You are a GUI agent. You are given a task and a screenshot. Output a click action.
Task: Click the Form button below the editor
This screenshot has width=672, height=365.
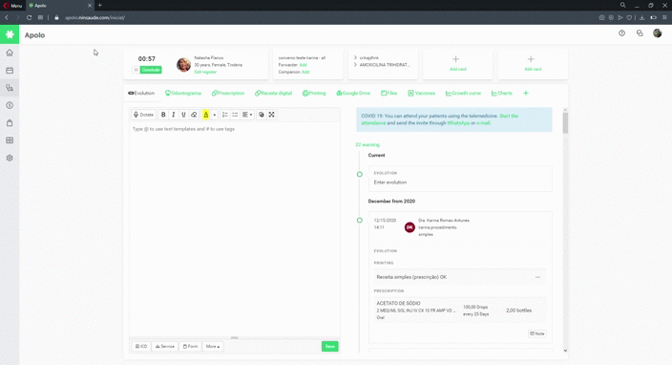point(190,346)
